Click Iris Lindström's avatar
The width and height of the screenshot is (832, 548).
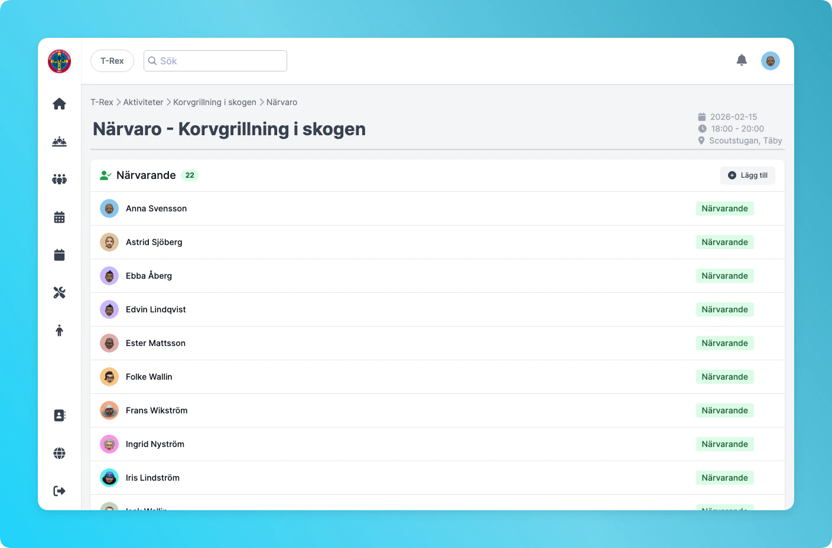coord(109,478)
